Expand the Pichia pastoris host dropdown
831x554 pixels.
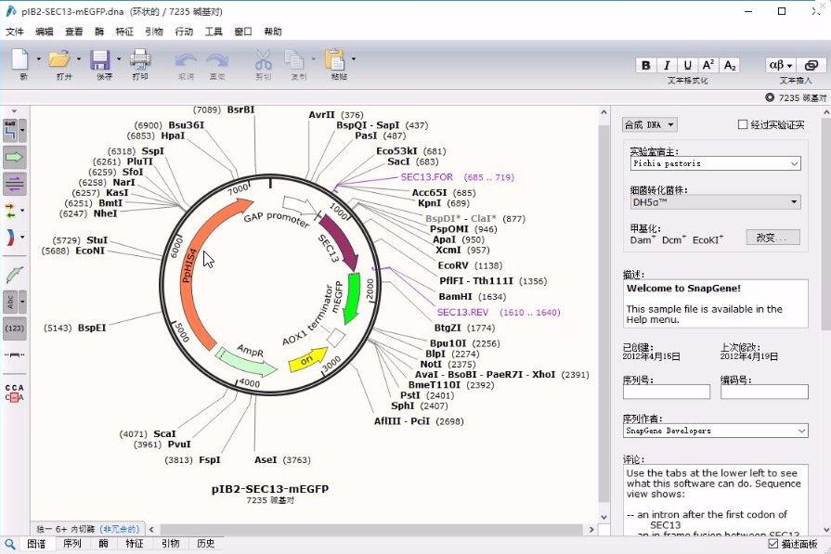point(714,163)
